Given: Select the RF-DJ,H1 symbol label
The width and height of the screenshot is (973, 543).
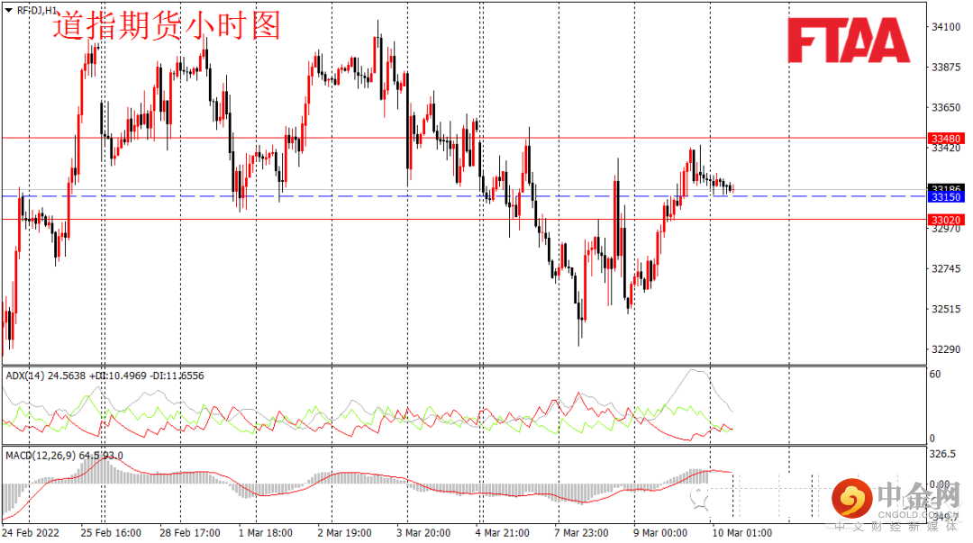Looking at the screenshot, I should (x=37, y=10).
